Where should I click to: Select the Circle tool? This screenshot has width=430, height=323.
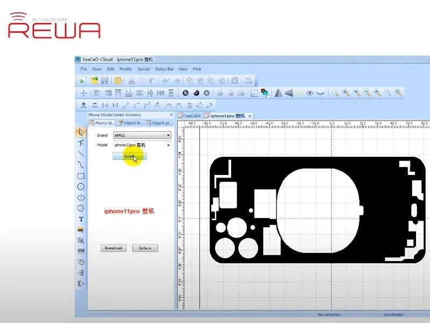point(81,187)
